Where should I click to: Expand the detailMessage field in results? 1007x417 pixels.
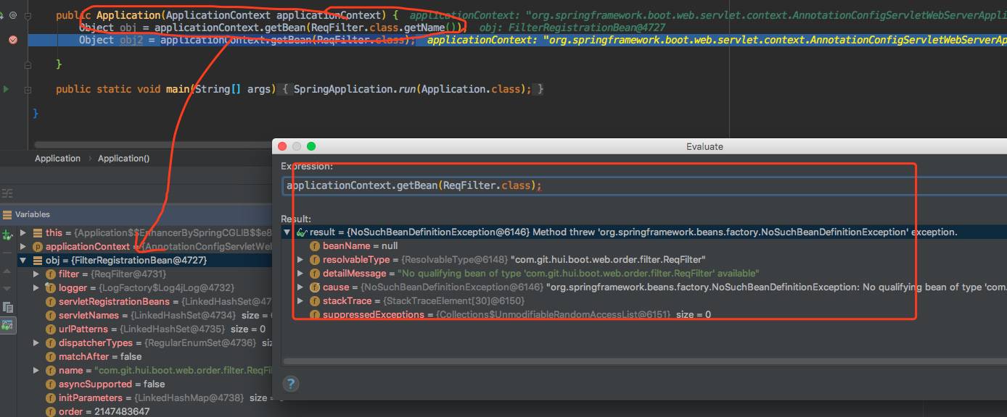pos(301,274)
